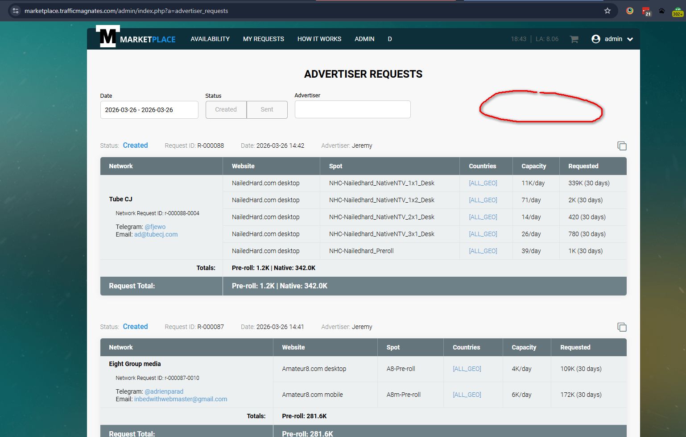Click the paw browser extension icon

pyautogui.click(x=662, y=11)
